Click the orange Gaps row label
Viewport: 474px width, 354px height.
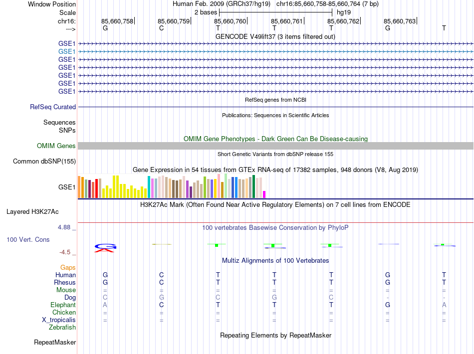click(68, 267)
